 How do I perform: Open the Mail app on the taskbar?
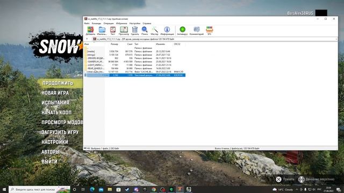[x=101, y=189]
